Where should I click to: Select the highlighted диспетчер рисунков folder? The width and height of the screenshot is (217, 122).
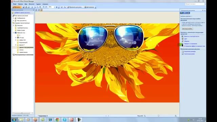pos(26,47)
